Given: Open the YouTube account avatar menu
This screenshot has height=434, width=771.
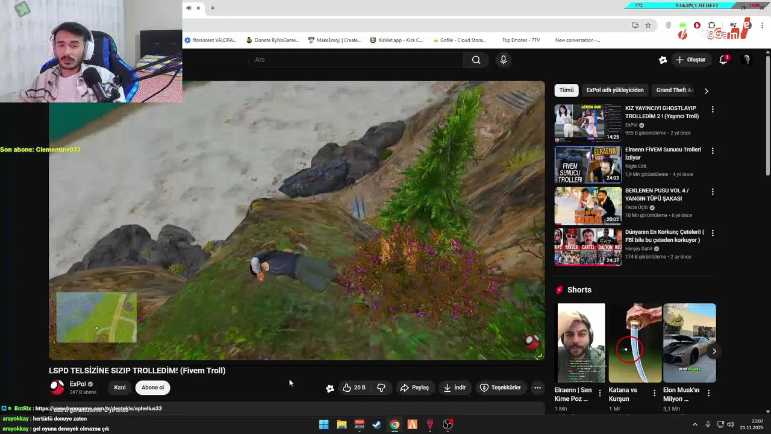Looking at the screenshot, I should (x=746, y=60).
